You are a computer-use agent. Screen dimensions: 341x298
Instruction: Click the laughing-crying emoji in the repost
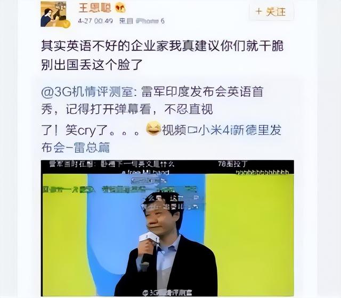tap(153, 129)
